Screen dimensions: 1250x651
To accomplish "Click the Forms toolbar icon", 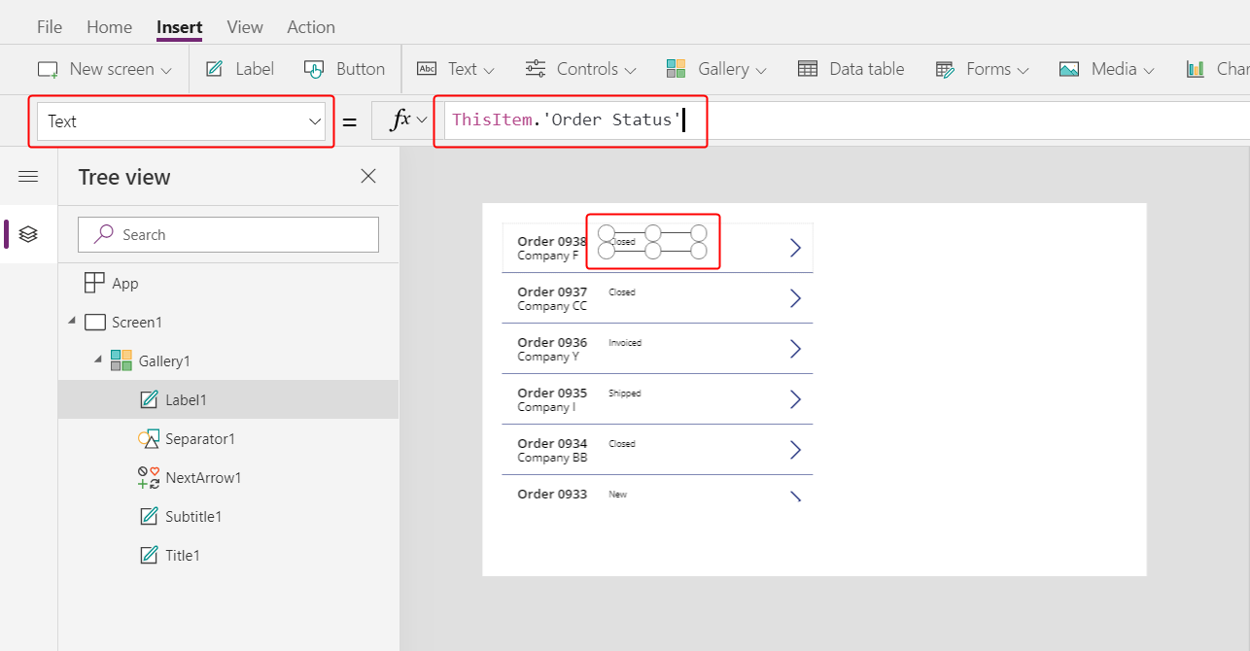I will [945, 69].
